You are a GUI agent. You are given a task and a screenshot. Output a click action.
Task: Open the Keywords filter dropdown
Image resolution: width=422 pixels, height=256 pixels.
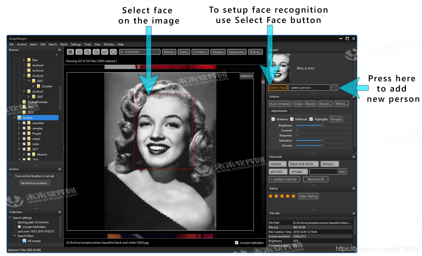237,52
